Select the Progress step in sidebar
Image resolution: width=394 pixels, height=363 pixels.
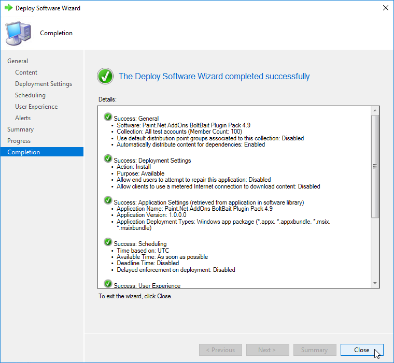click(19, 141)
